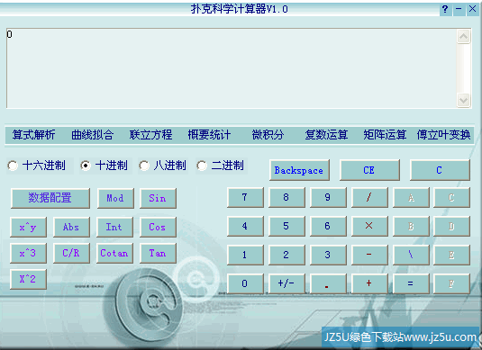The image size is (482, 350).
Task: Click the multiplication × operator key
Action: tap(369, 226)
